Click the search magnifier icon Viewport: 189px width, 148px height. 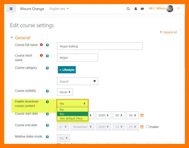(x=128, y=9)
